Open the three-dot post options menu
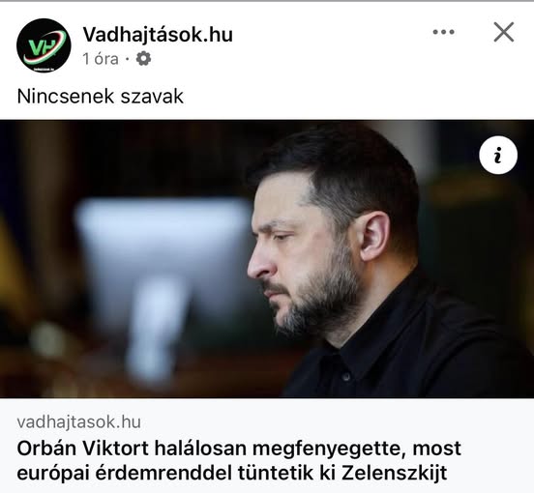 pyautogui.click(x=443, y=32)
